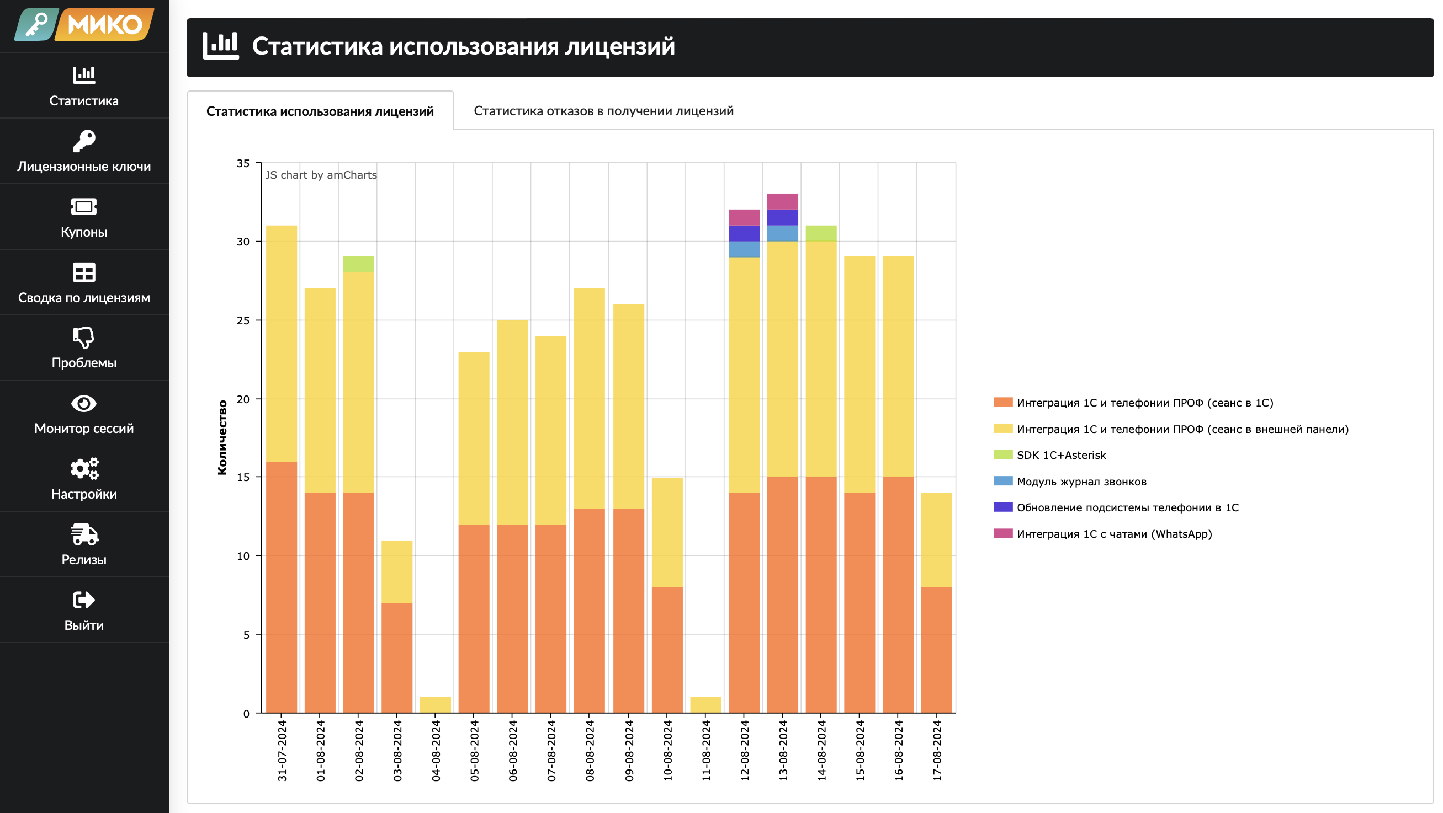Click small yellow bar for 11-08-2024
The height and width of the screenshot is (813, 1443).
706,705
